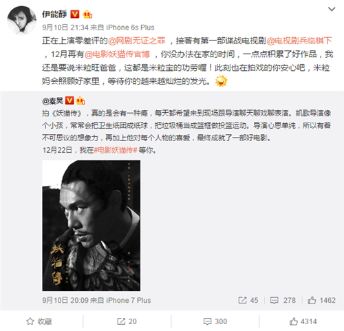Open the comments section showing 300
344x331 pixels.
point(215,321)
